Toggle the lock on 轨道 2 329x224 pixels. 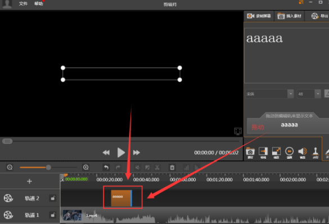53,198
